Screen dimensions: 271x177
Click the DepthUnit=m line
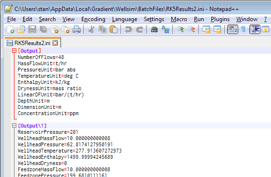click(x=34, y=101)
